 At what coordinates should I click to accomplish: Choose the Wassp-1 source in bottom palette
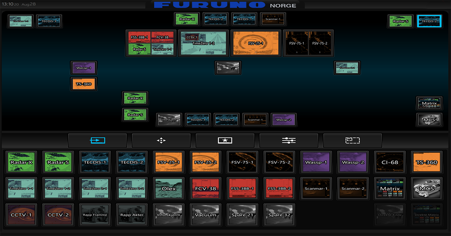[316, 162]
